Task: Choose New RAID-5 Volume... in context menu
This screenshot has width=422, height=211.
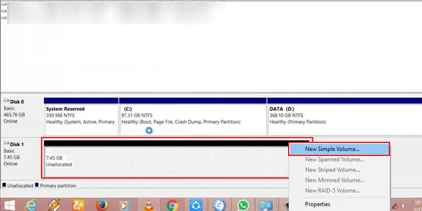Action: click(339, 191)
